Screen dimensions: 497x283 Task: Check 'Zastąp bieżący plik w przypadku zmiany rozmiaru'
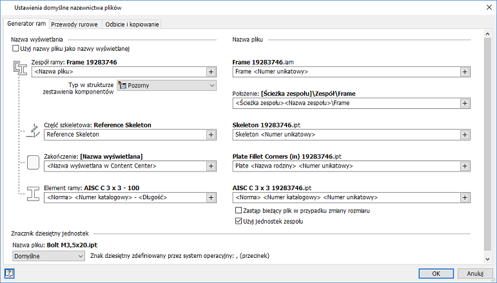pyautogui.click(x=239, y=211)
